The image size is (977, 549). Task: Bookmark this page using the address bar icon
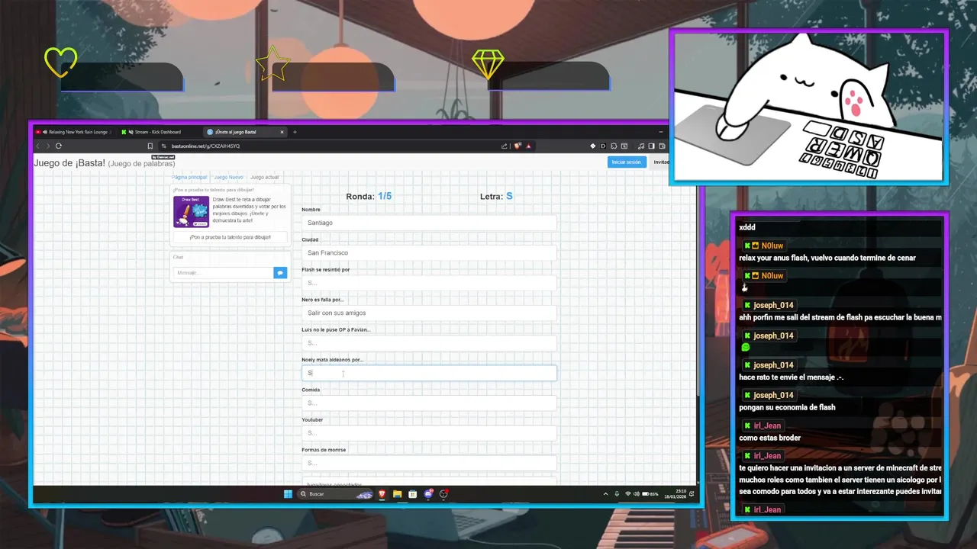tap(150, 146)
